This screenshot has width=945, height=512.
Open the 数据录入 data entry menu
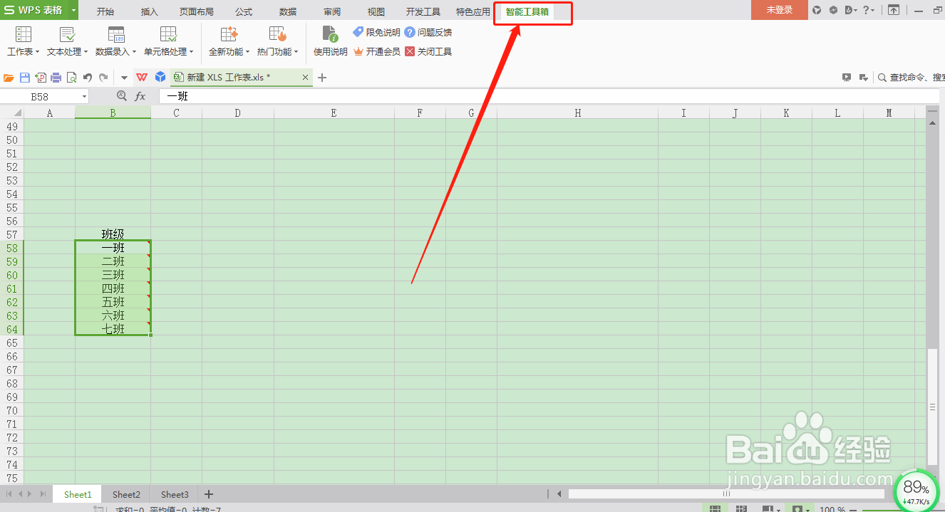click(x=116, y=41)
